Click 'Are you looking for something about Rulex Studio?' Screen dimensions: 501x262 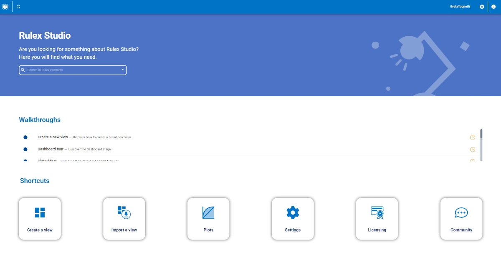[79, 49]
